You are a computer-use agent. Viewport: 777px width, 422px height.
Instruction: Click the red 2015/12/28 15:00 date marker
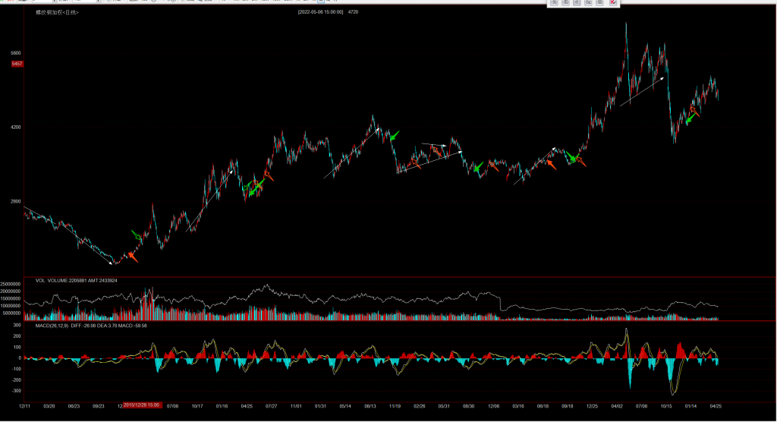(142, 406)
